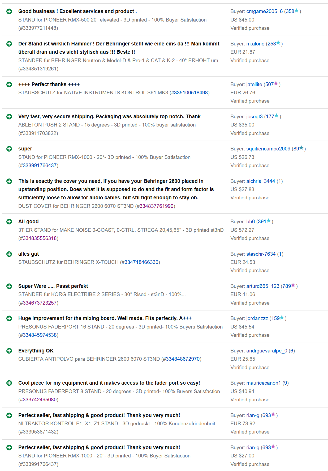Open buyer profile alchris_3444

pyautogui.click(x=261, y=181)
